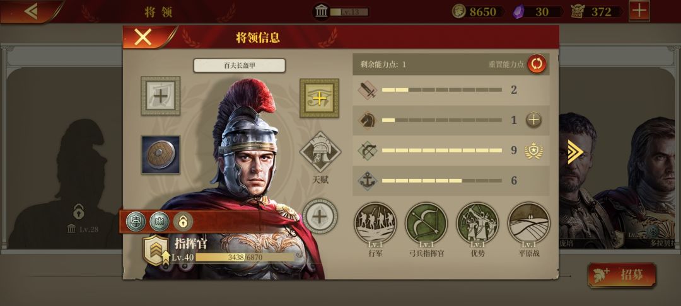Image resolution: width=681 pixels, height=306 pixels.
Task: Open the 弓兵指挥官 archer commander skill
Action: [x=426, y=223]
